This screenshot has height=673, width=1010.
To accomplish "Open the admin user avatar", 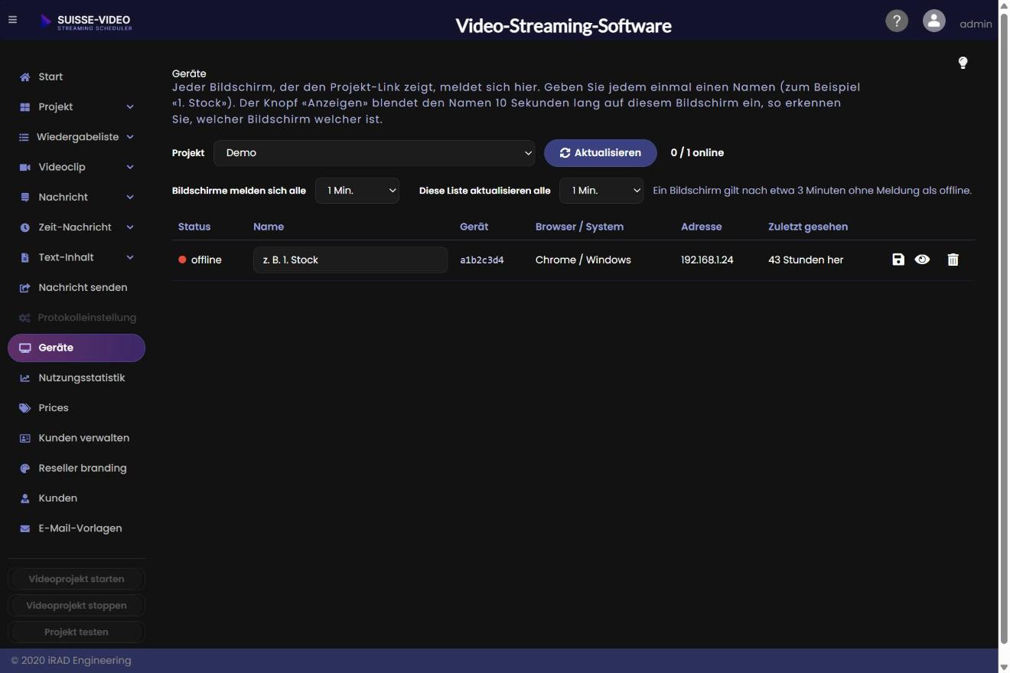I will tap(933, 21).
